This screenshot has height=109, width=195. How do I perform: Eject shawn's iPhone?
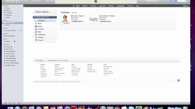pos(22,31)
